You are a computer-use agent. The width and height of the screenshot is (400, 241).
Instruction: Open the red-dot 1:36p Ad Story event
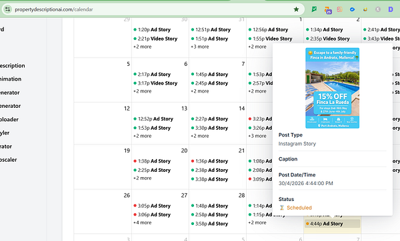point(209,161)
